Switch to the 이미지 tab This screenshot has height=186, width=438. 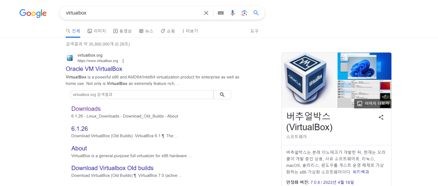click(97, 31)
